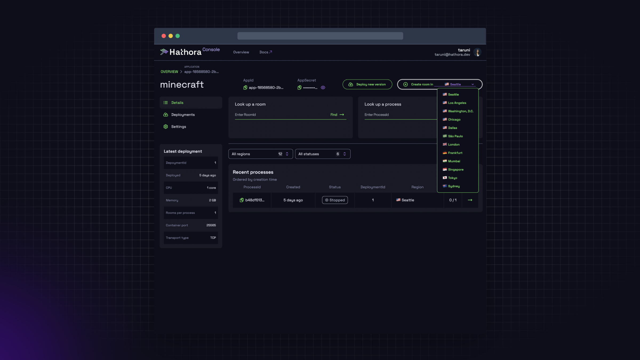The height and width of the screenshot is (360, 640).
Task: Choose Dallas in region list
Action: [458, 128]
